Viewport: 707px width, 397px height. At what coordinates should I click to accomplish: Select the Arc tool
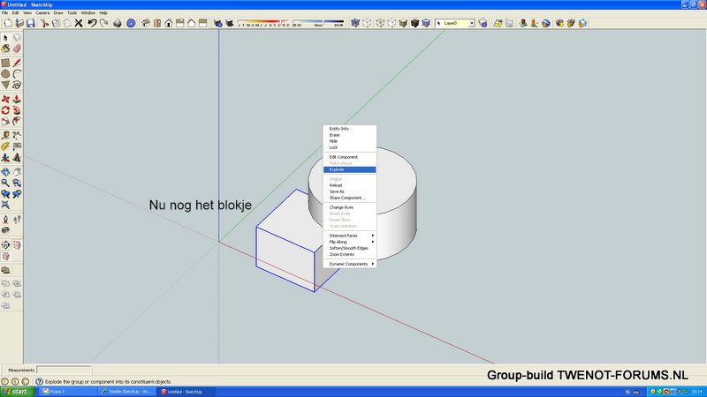point(17,74)
